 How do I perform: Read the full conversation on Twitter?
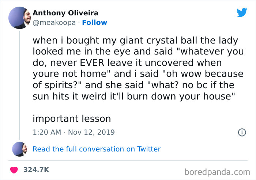click(97, 149)
